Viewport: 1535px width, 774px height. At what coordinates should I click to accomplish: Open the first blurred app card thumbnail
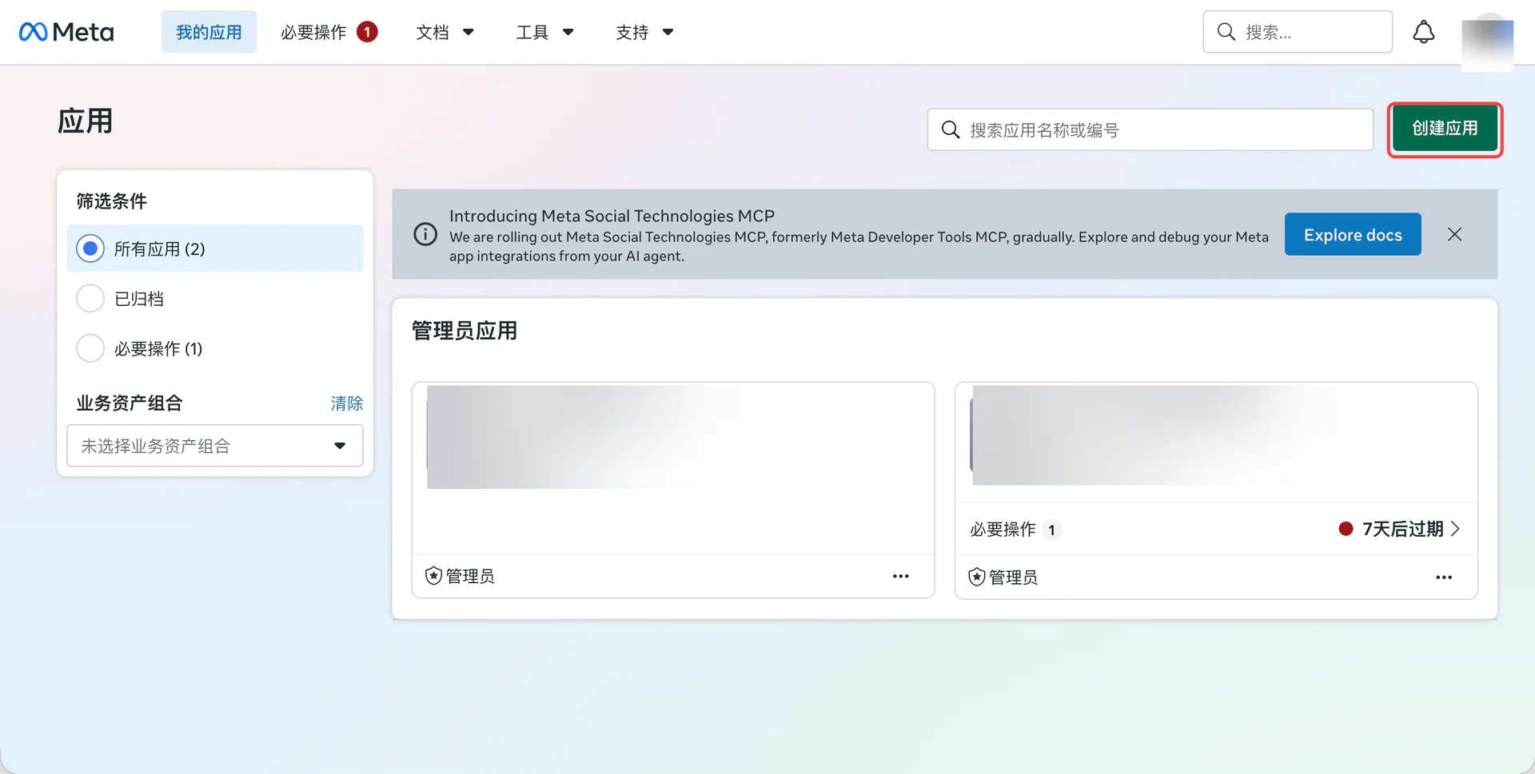[584, 437]
